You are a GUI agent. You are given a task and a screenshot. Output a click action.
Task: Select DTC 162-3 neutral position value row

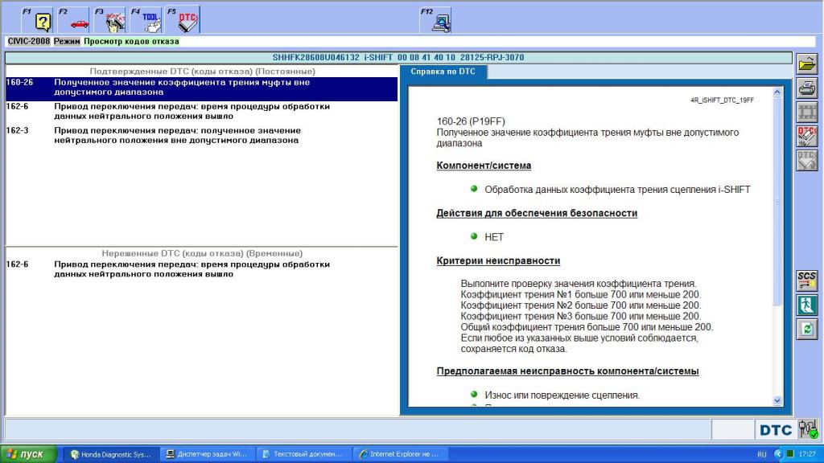(201, 135)
